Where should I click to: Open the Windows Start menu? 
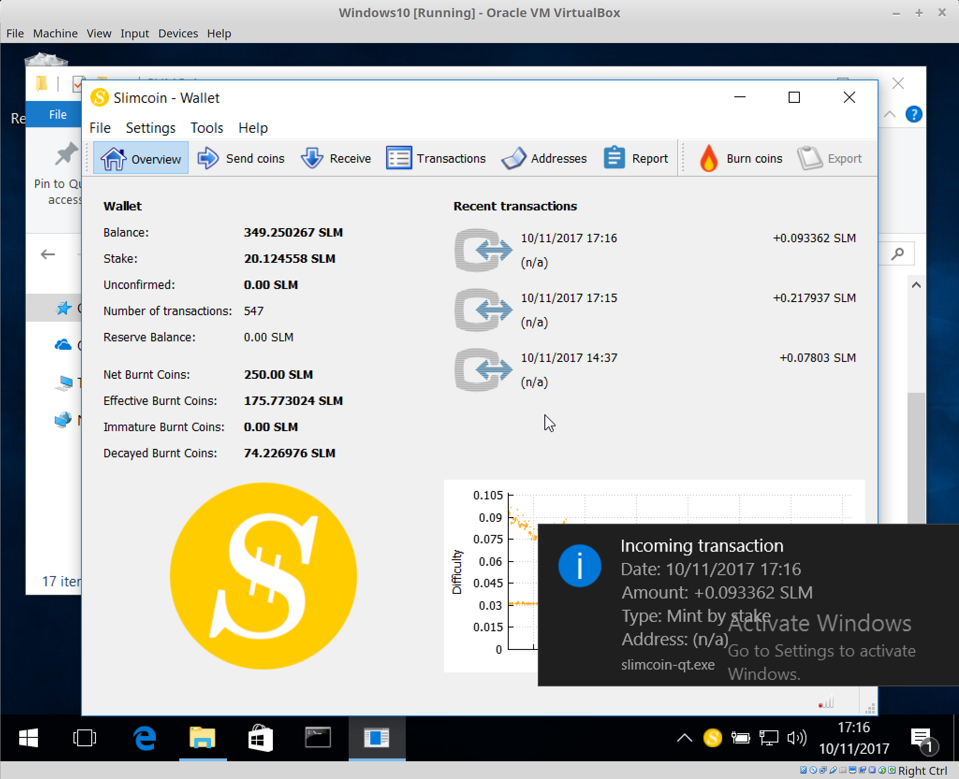pos(29,738)
